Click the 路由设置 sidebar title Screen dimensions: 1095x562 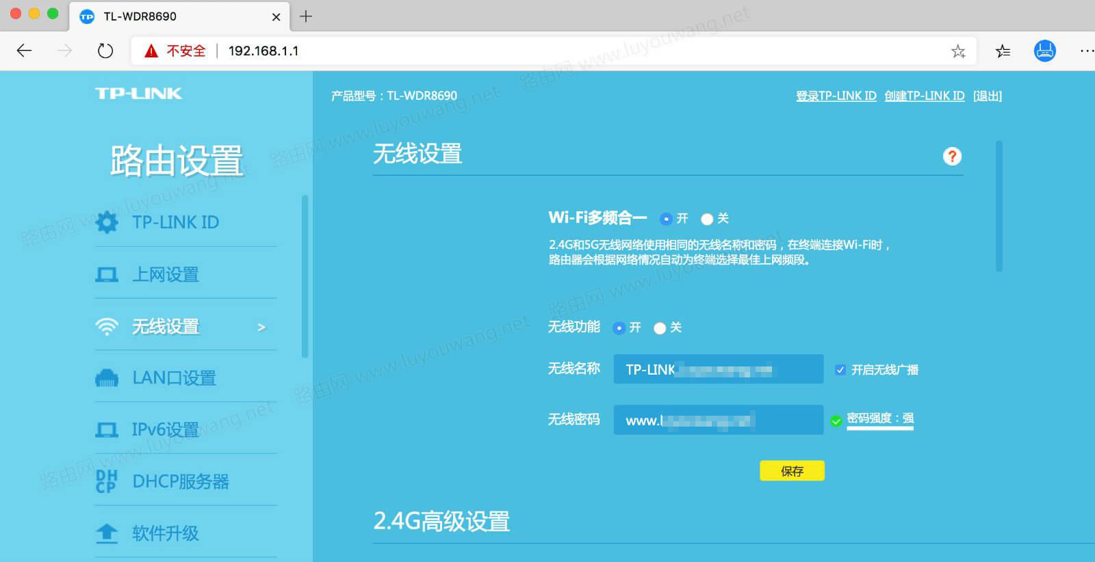click(x=177, y=161)
